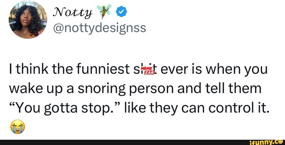Open the Notty profile avatar photo
The image size is (285, 145).
(x=27, y=20)
